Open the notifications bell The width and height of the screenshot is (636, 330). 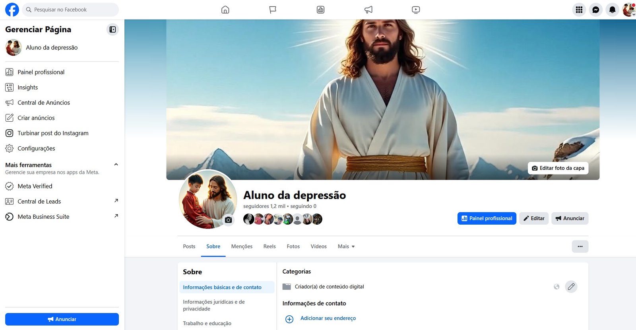coord(612,10)
